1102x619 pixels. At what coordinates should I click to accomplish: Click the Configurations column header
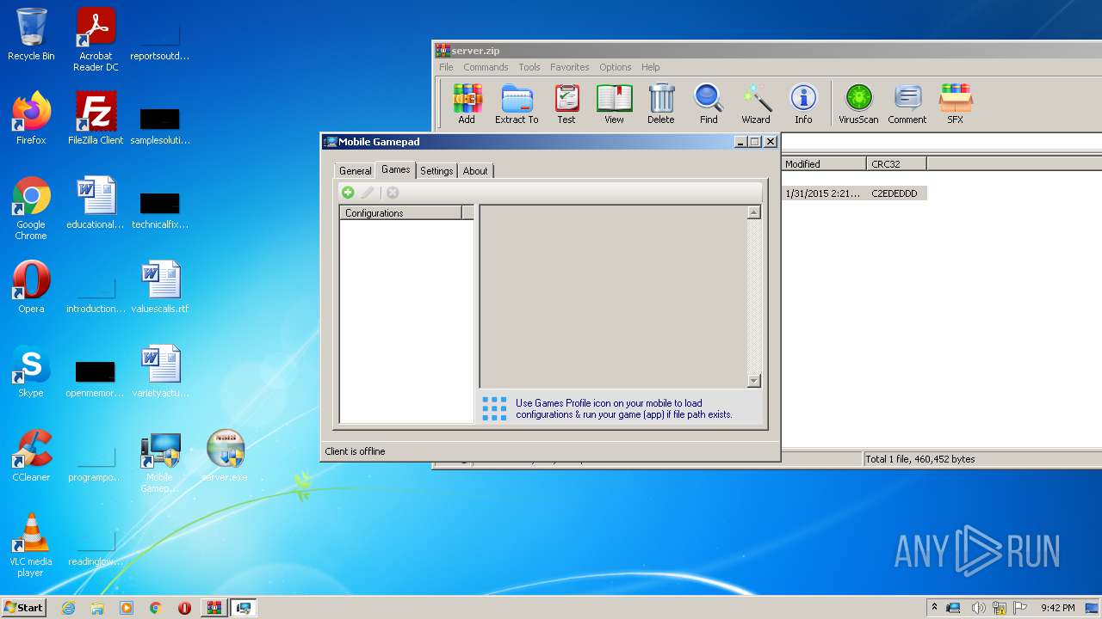401,212
